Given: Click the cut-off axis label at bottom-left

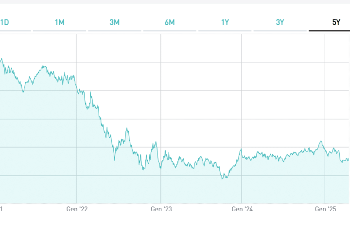Looking at the screenshot, I should coord(1,209).
